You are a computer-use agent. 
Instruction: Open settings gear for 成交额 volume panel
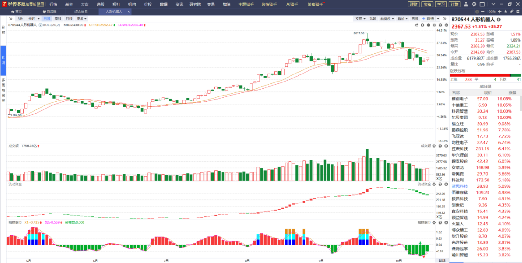click(434, 146)
